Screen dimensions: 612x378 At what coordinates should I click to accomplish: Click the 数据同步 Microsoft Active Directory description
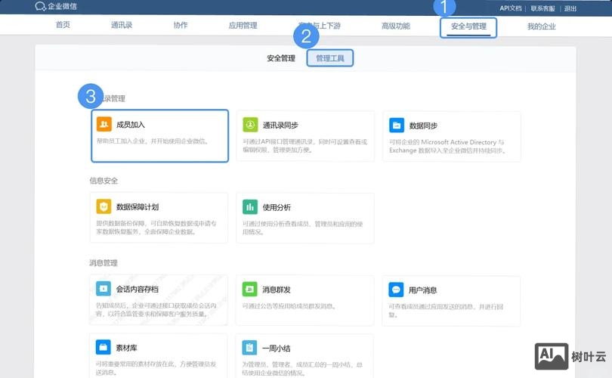[448, 146]
